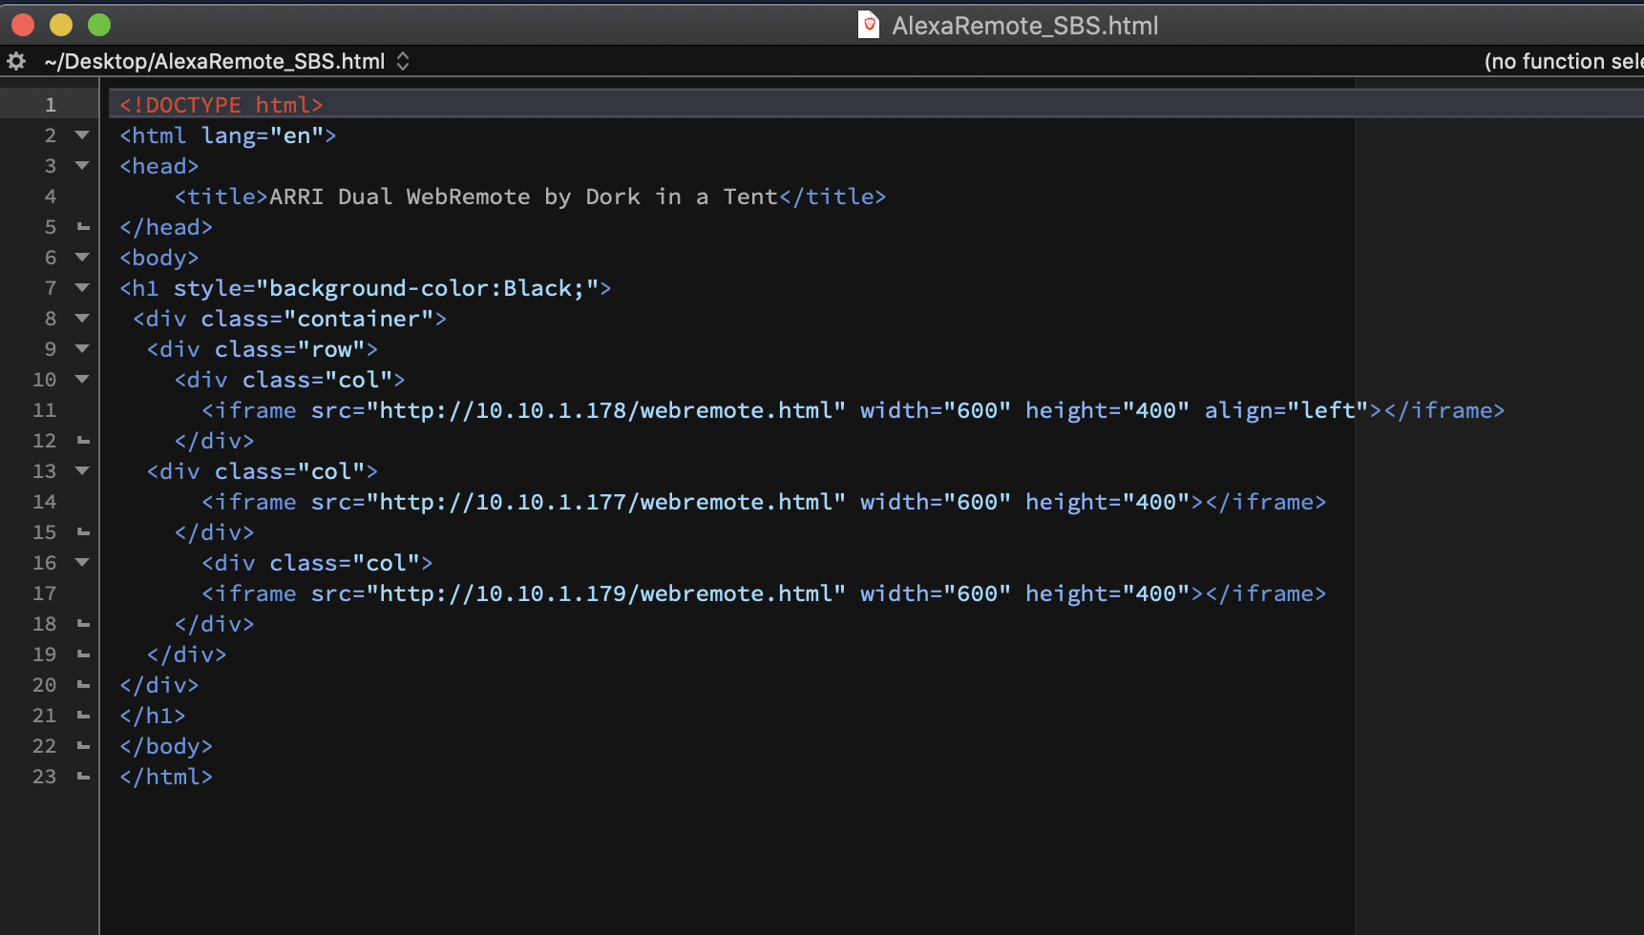The image size is (1644, 935).
Task: Collapse the col div on line 16
Action: tap(82, 563)
